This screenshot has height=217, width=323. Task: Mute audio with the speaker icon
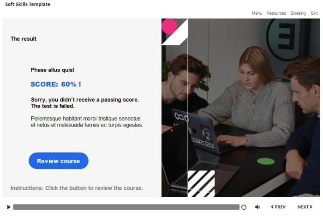coord(257,207)
